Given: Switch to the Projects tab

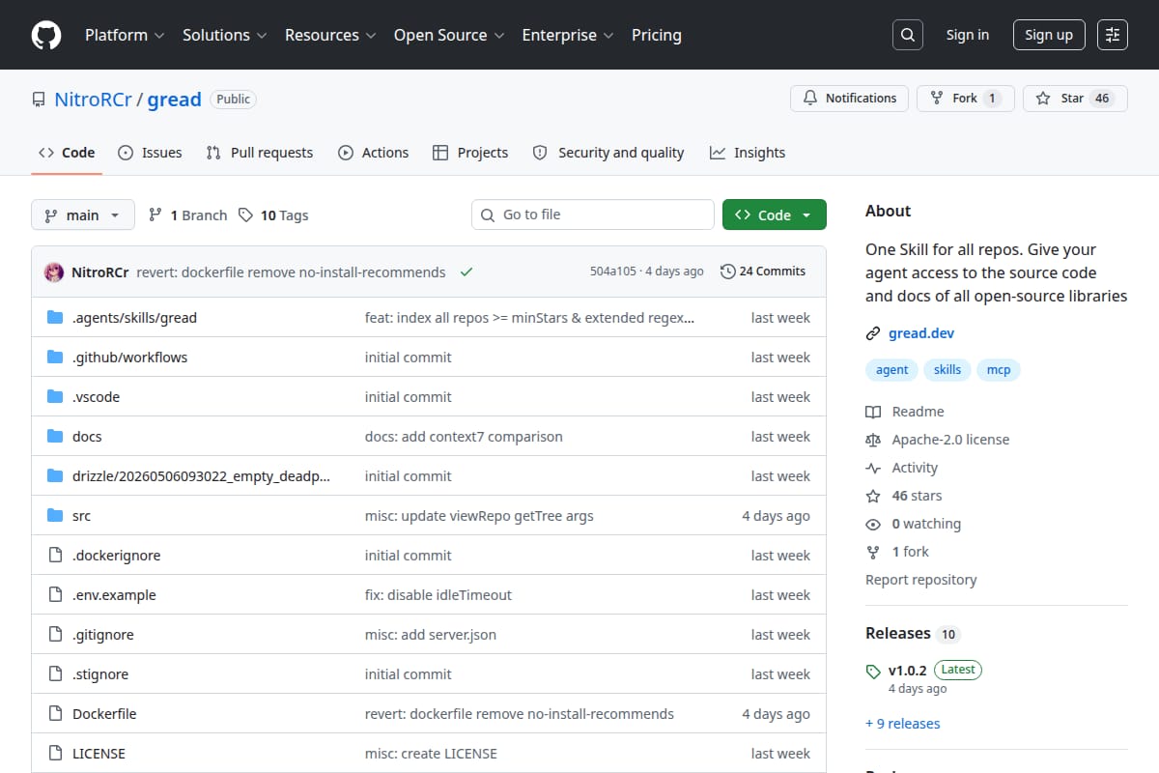Looking at the screenshot, I should 470,153.
